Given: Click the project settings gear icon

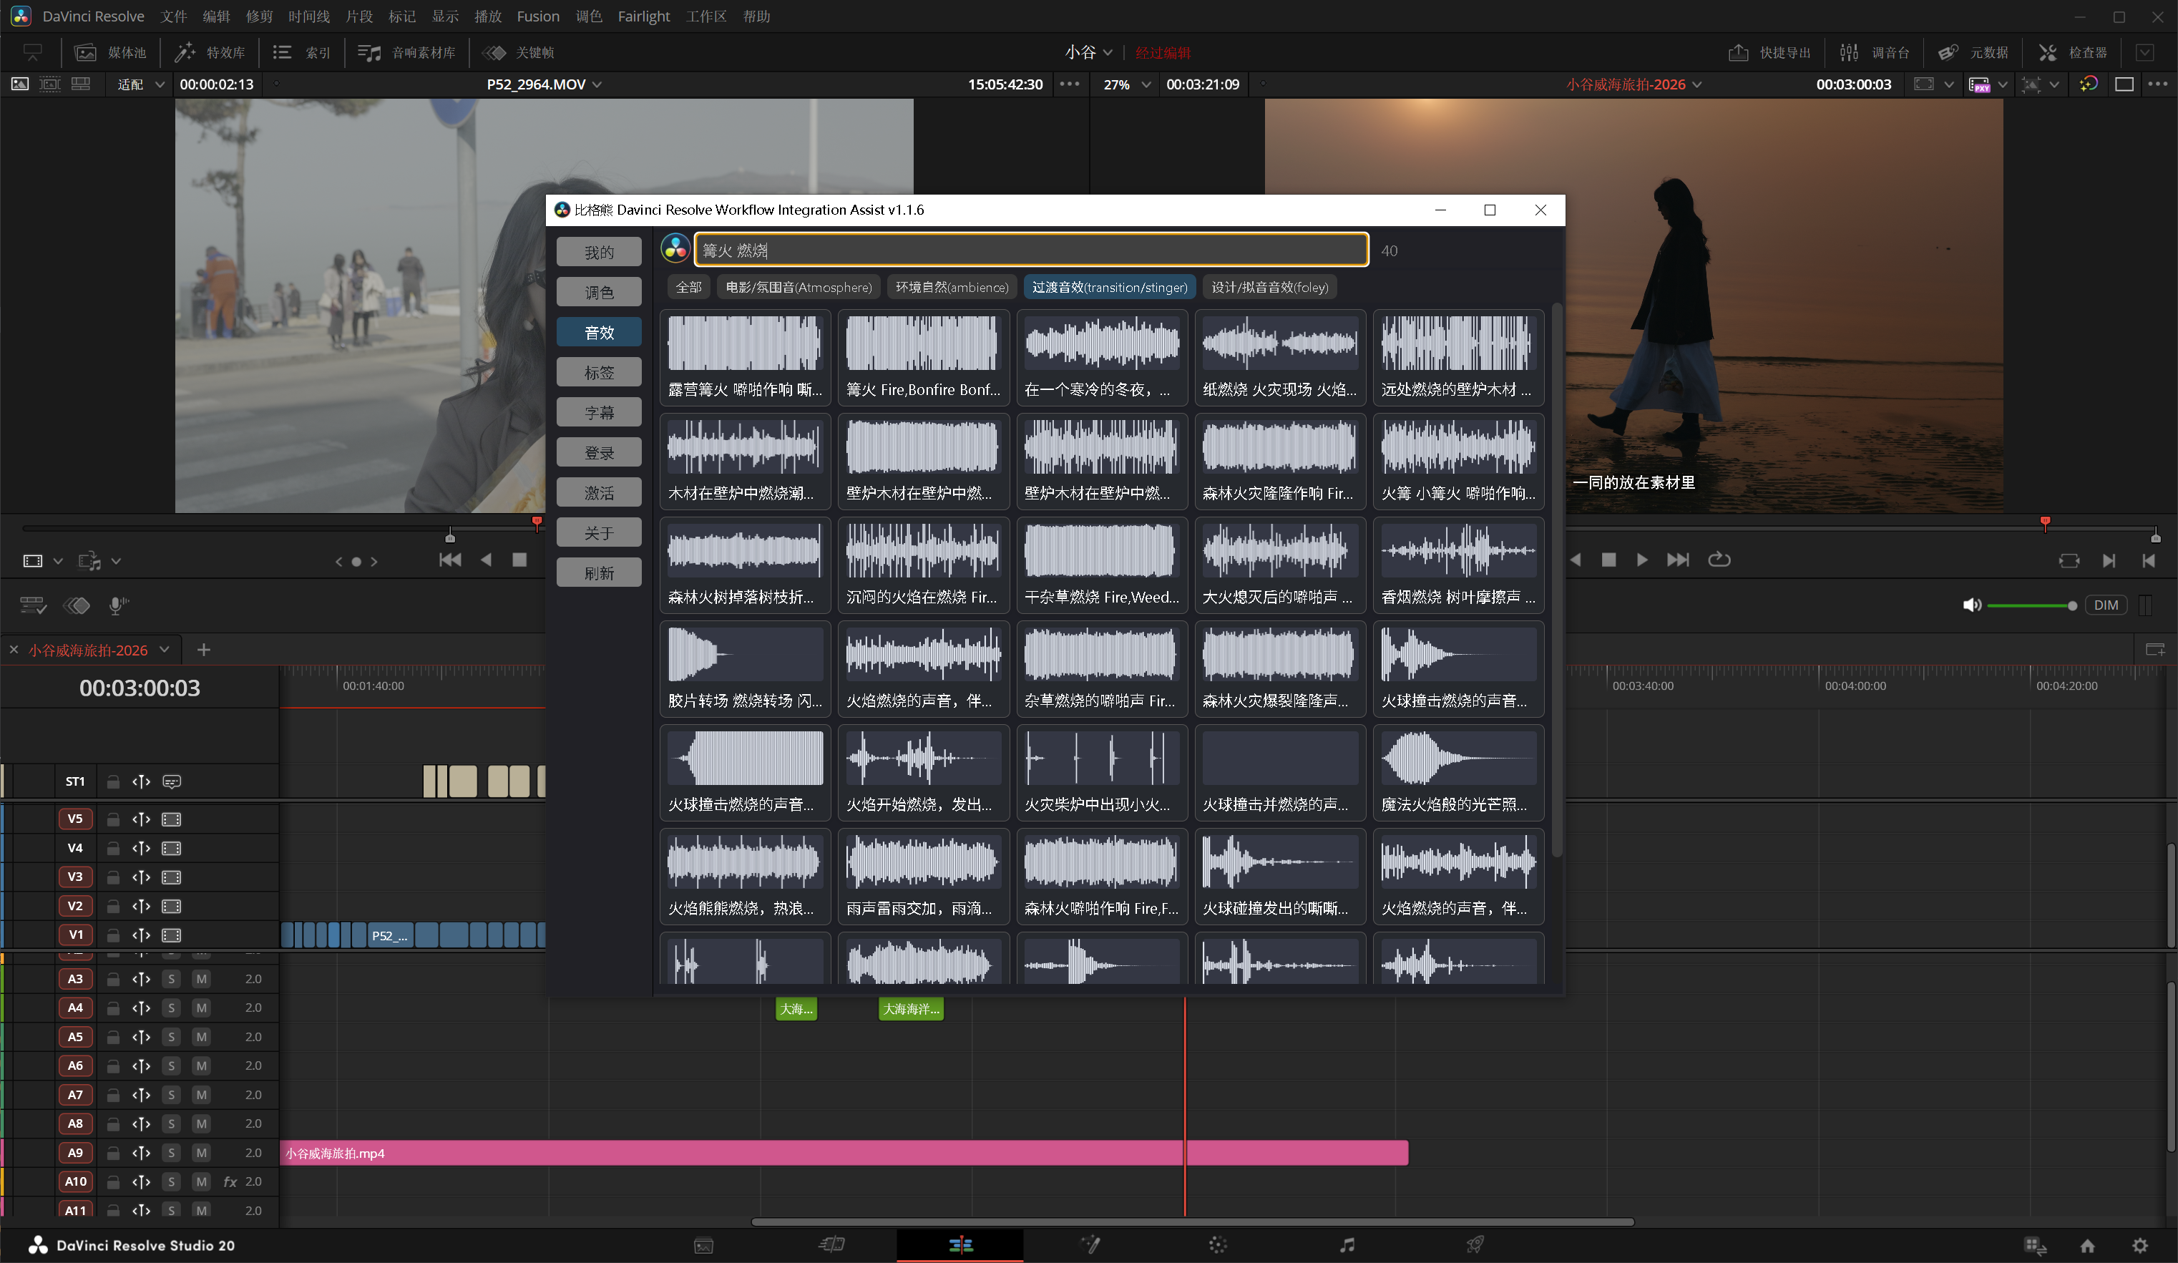Looking at the screenshot, I should (2139, 1245).
